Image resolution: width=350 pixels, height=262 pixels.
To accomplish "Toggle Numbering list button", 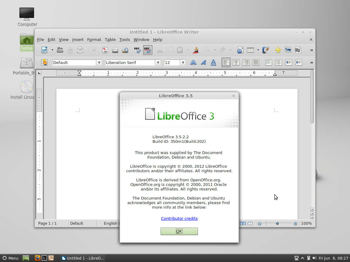I will point(268,62).
